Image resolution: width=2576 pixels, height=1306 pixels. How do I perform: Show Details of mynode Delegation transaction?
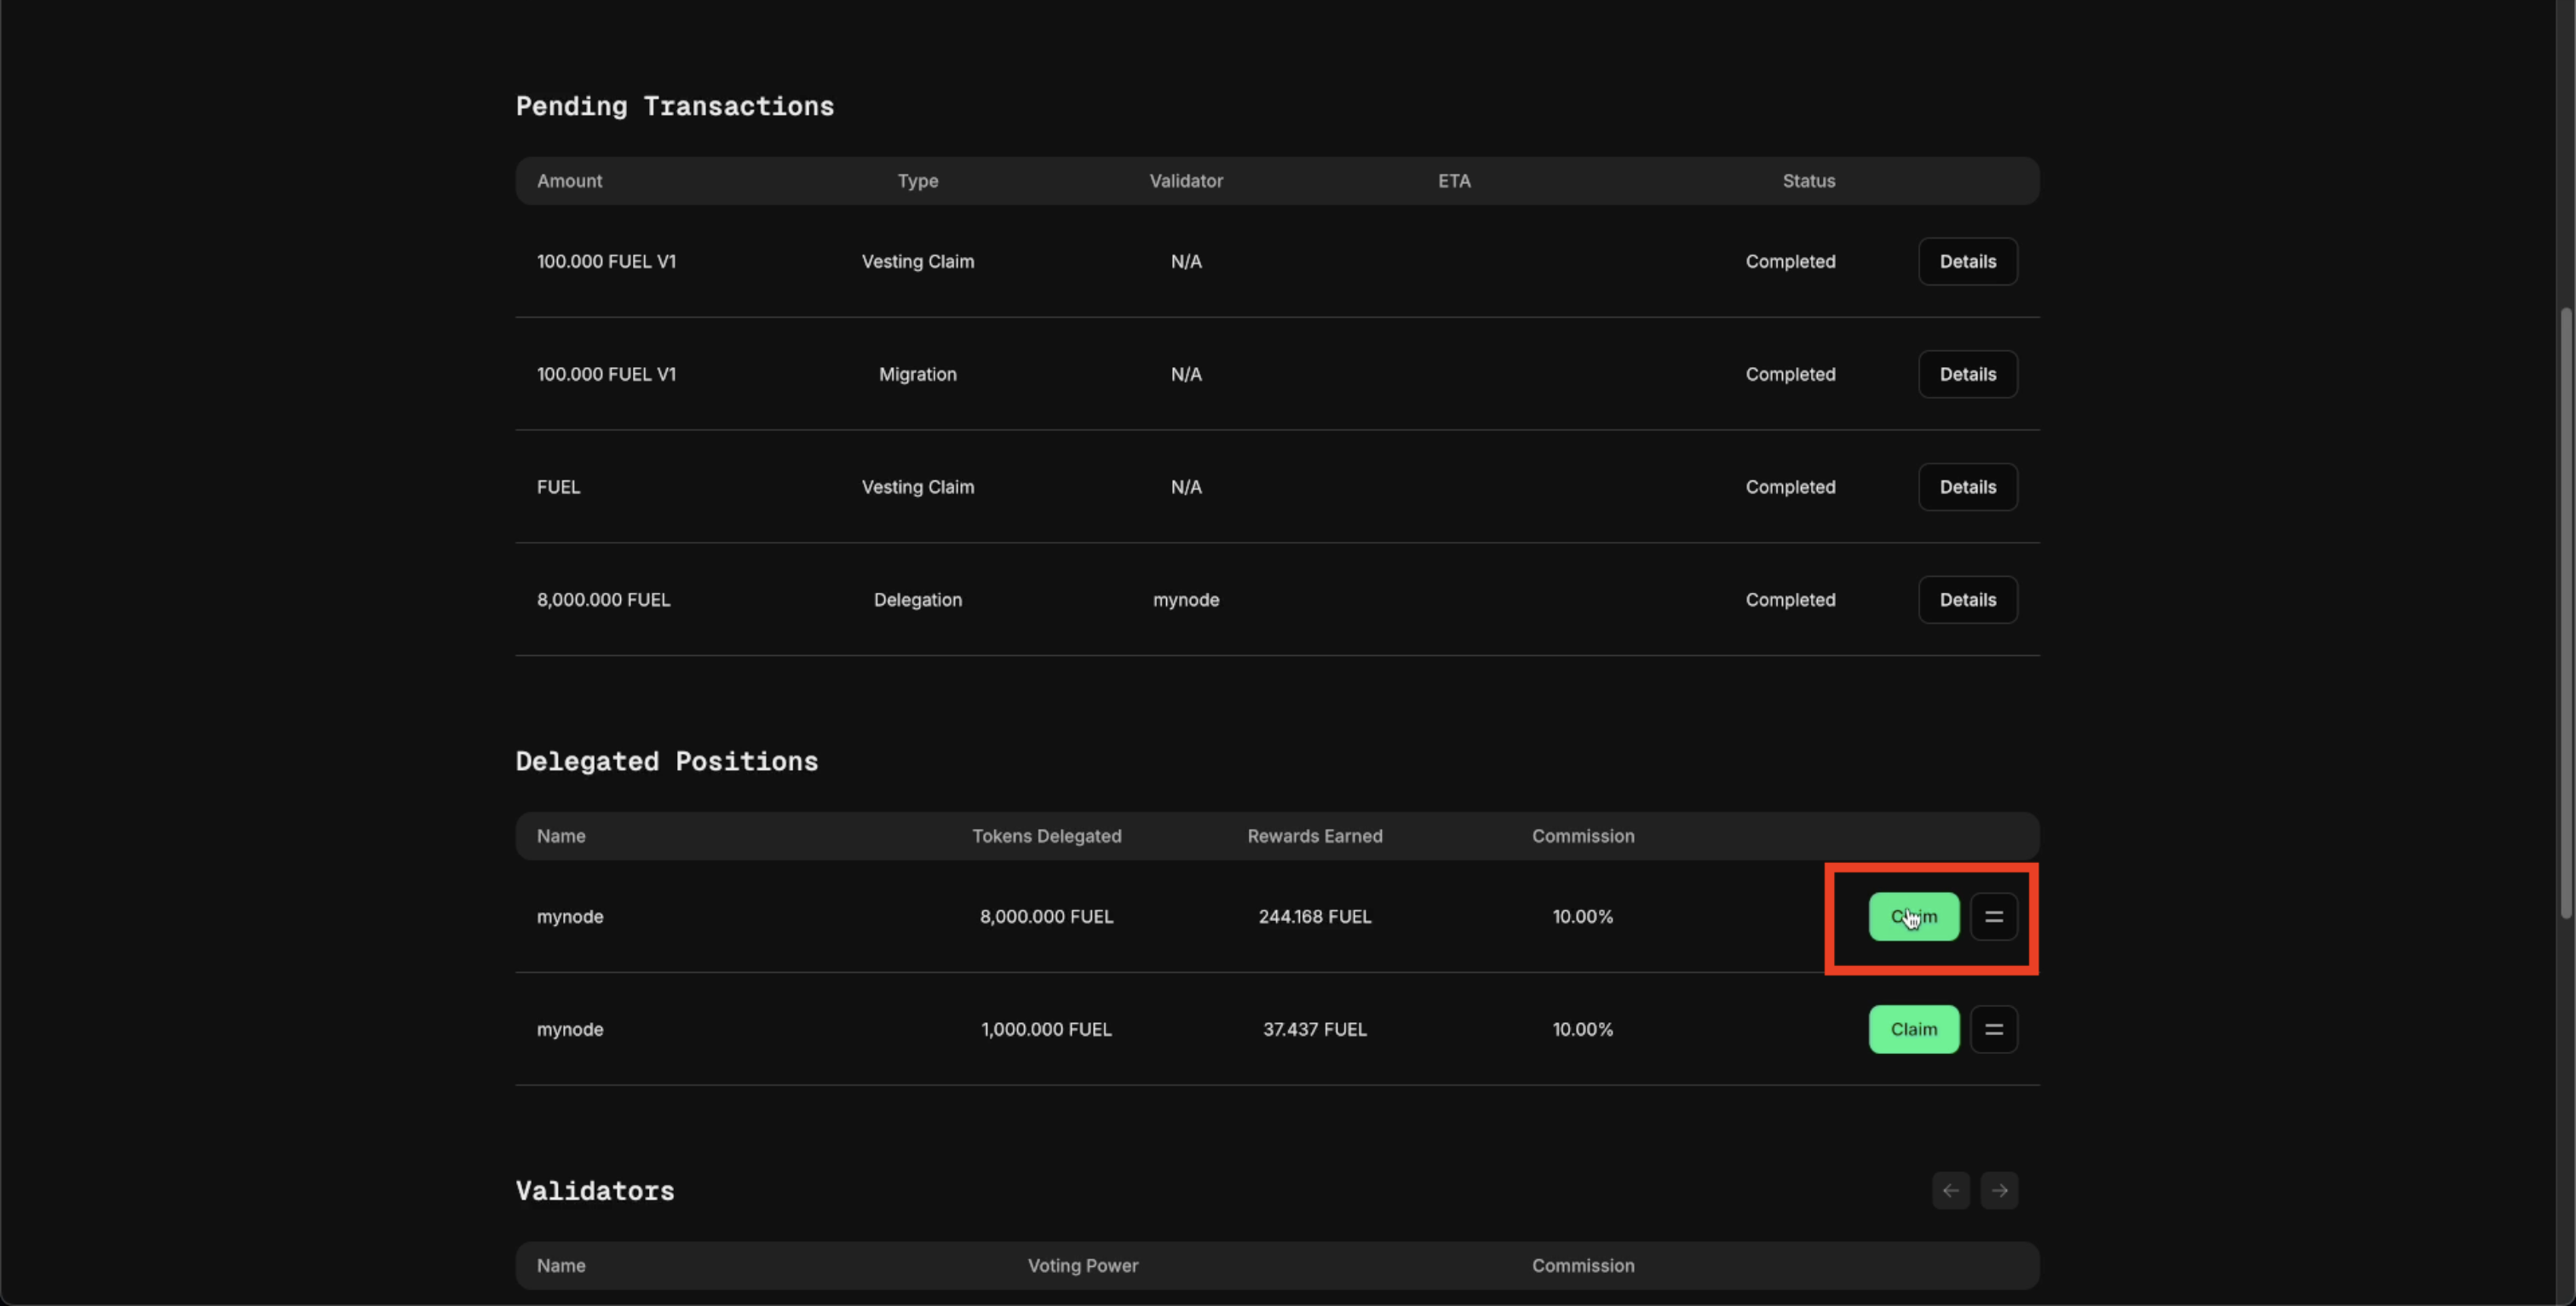(x=1967, y=600)
